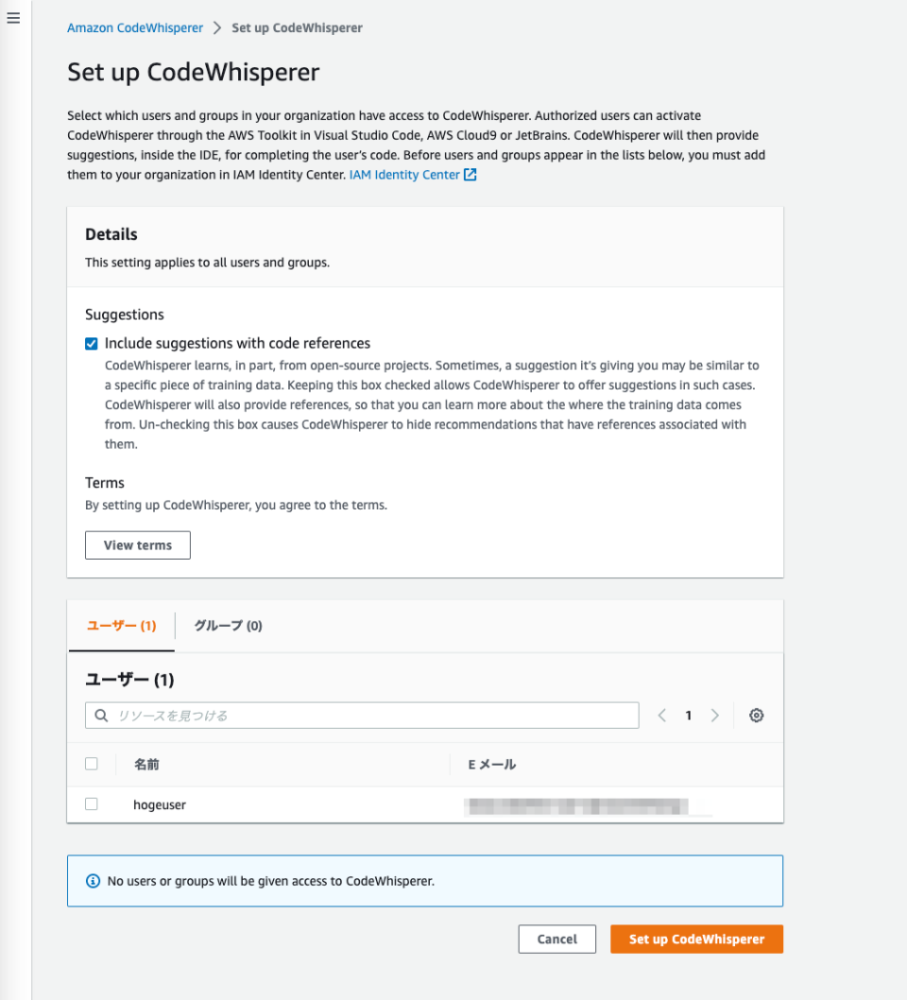Screen dimensions: 907x1000
Task: Click the previous page left arrow
Action: click(x=661, y=715)
